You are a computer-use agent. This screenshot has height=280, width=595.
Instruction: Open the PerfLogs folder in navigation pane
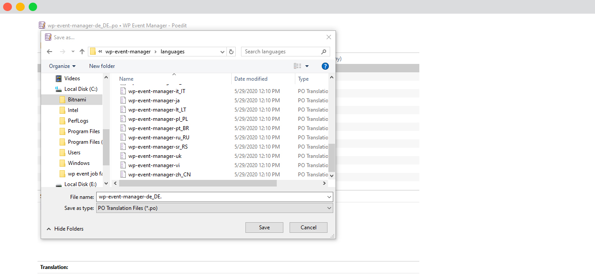(78, 121)
